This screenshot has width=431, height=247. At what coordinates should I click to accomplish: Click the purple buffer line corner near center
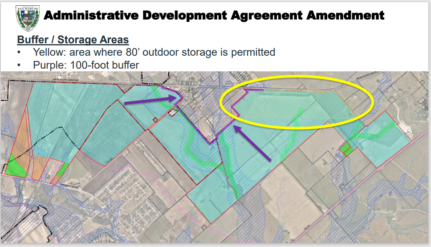[x=209, y=143]
